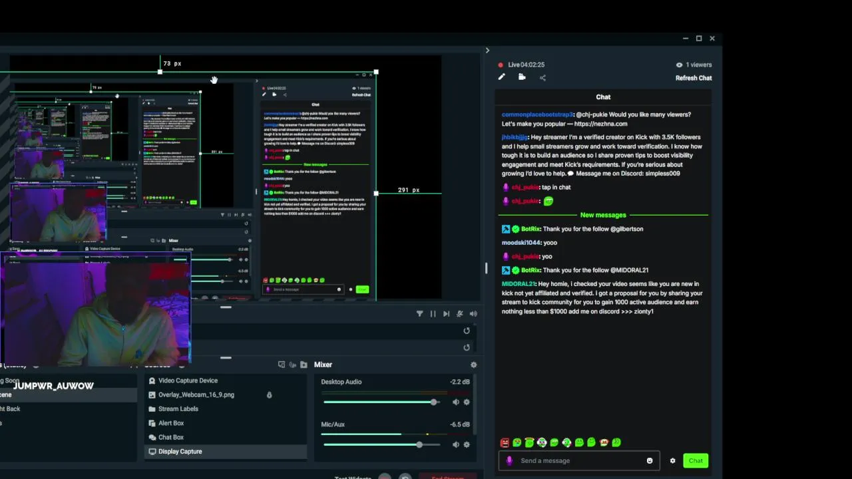852x479 pixels.
Task: Click the Desktop Audio label
Action: click(341, 382)
